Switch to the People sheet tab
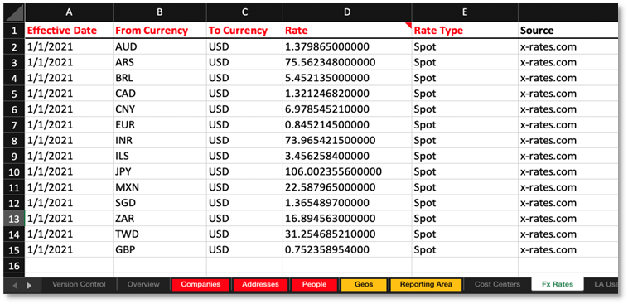628x304 pixels. pyautogui.click(x=314, y=284)
